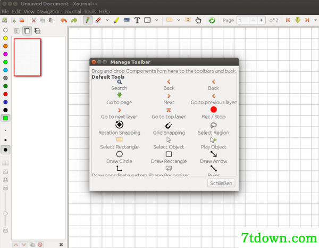This screenshot has height=248, width=319.
Task: Redo with the green arrow icon
Action: (74, 20)
